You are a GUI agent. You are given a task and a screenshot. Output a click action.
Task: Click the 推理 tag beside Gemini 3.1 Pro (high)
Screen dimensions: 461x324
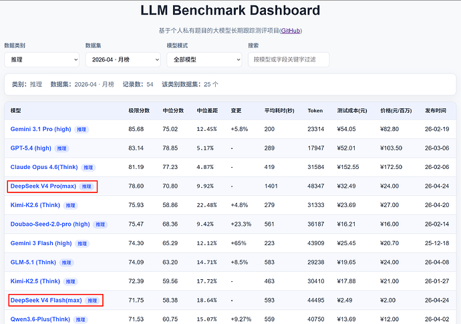82,130
